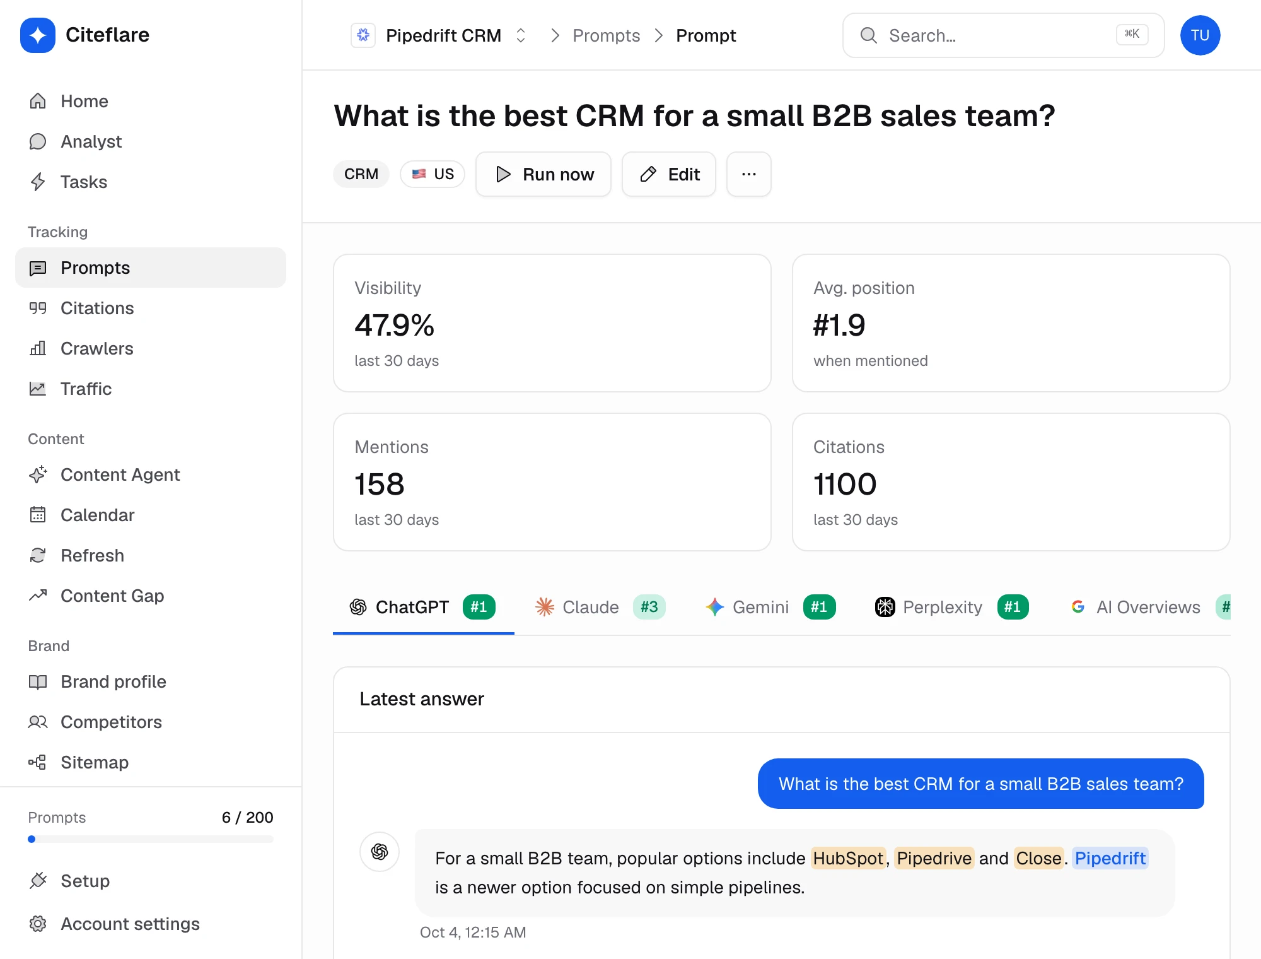Switch to the Perplexity tab
The height and width of the screenshot is (959, 1261).
point(952,607)
